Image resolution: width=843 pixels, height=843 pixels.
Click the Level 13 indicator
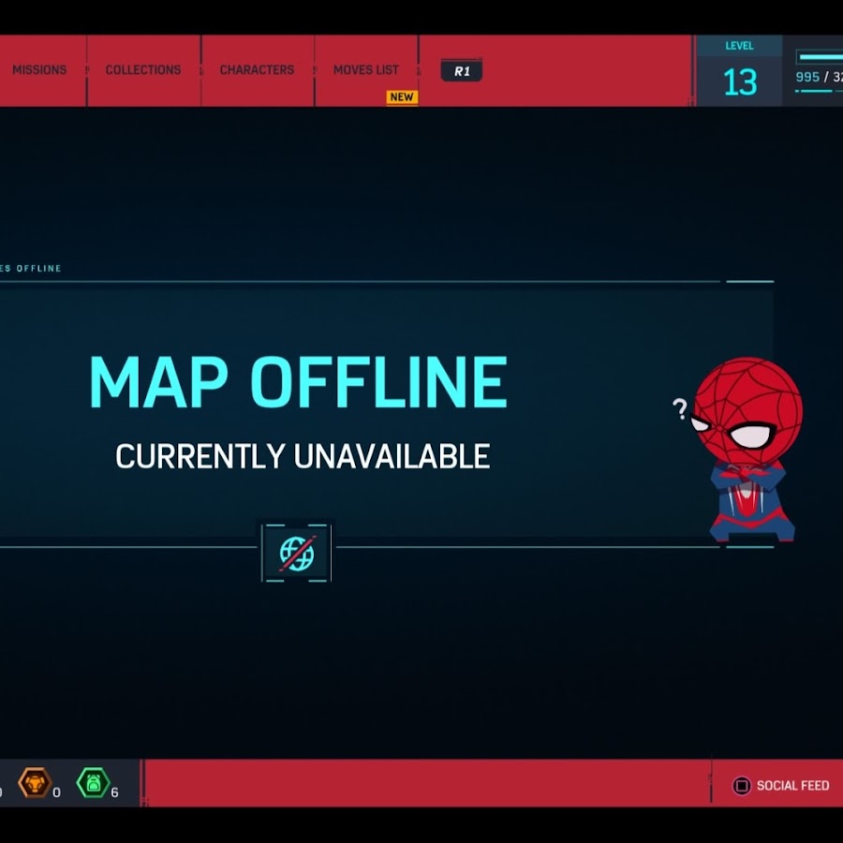coord(739,71)
